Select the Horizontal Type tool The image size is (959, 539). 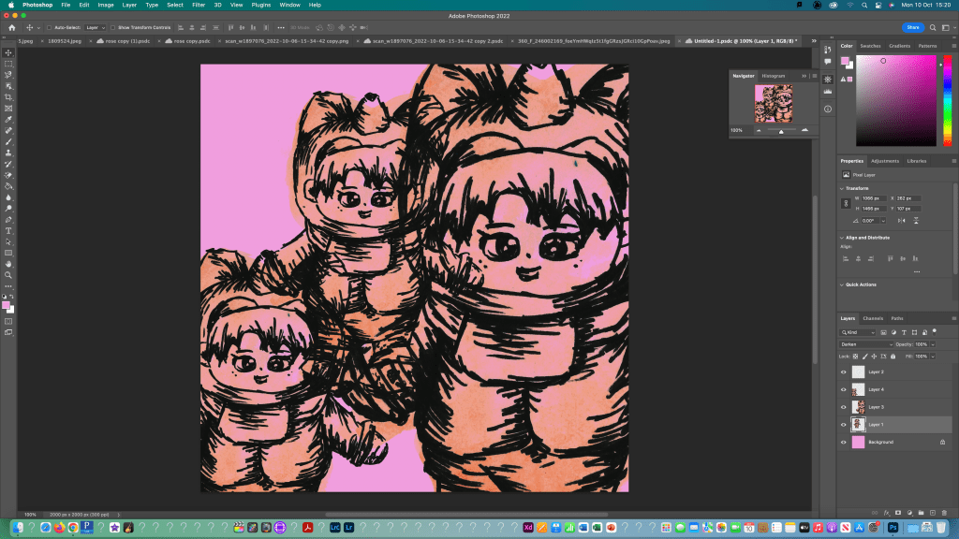click(x=9, y=230)
